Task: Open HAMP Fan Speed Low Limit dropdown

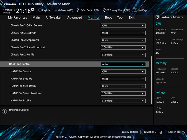Action: pyautogui.click(x=123, y=93)
